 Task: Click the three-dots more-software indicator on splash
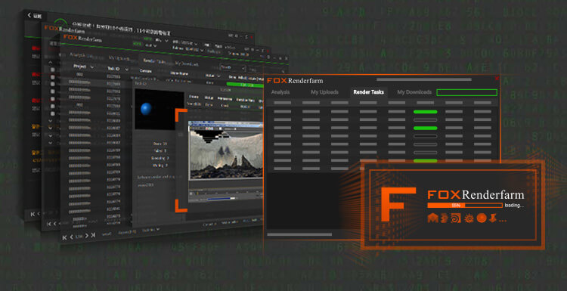[x=502, y=220]
